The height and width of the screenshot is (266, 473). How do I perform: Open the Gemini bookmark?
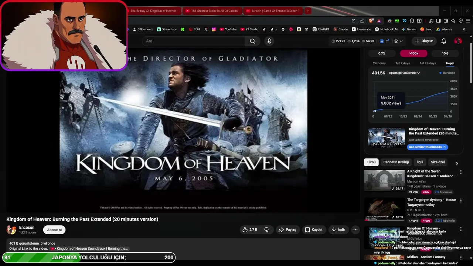coord(409,29)
